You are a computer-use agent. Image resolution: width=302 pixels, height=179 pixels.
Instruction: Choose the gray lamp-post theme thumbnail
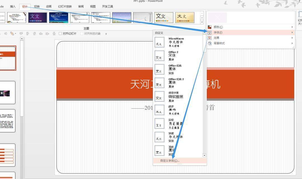point(143,18)
